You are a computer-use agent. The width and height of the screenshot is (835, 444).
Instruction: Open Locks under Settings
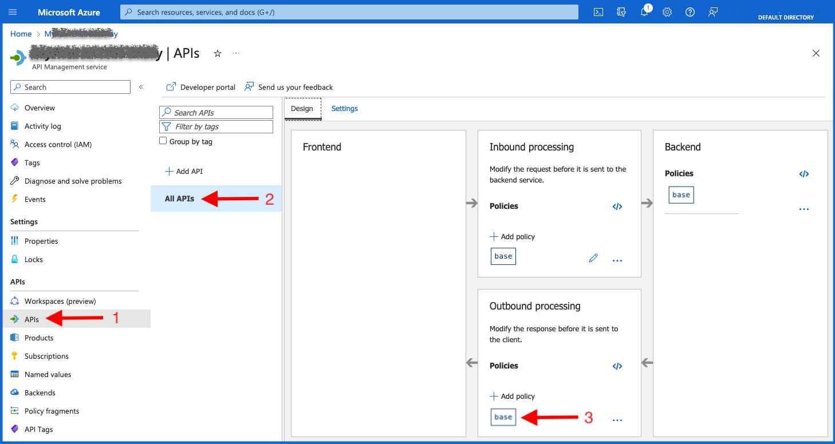[34, 259]
